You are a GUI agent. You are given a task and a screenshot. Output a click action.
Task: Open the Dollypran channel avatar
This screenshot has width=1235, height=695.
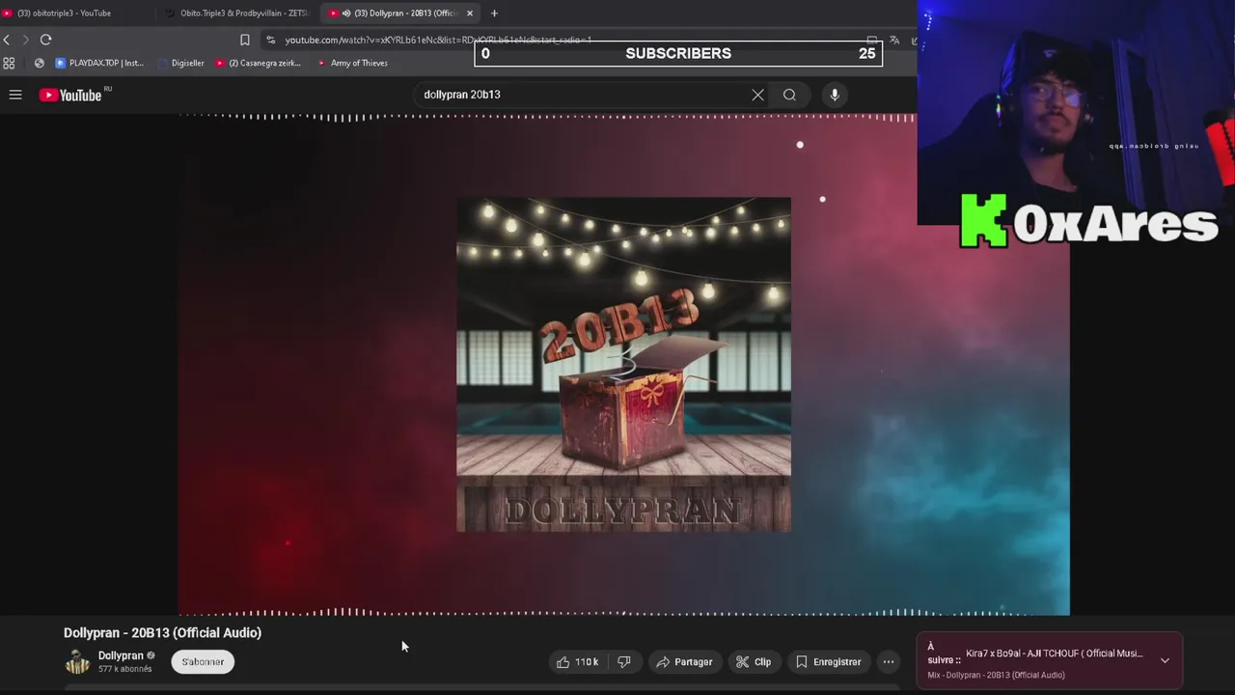pyautogui.click(x=77, y=662)
